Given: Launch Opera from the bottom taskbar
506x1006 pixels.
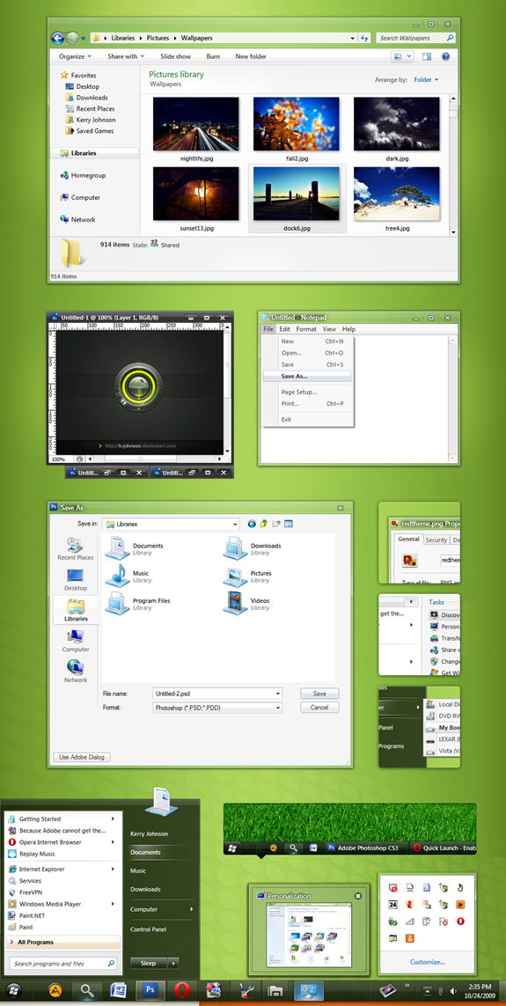Looking at the screenshot, I should [x=182, y=990].
